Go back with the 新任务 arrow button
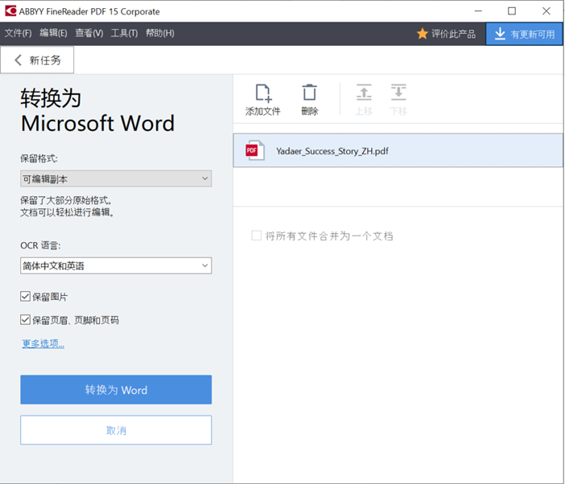The width and height of the screenshot is (565, 484). point(37,59)
